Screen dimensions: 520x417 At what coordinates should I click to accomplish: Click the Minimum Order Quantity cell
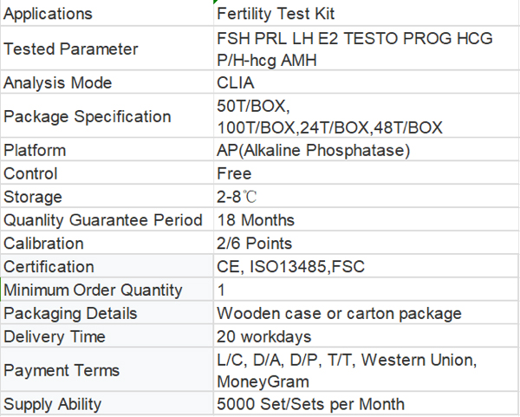pyautogui.click(x=94, y=290)
